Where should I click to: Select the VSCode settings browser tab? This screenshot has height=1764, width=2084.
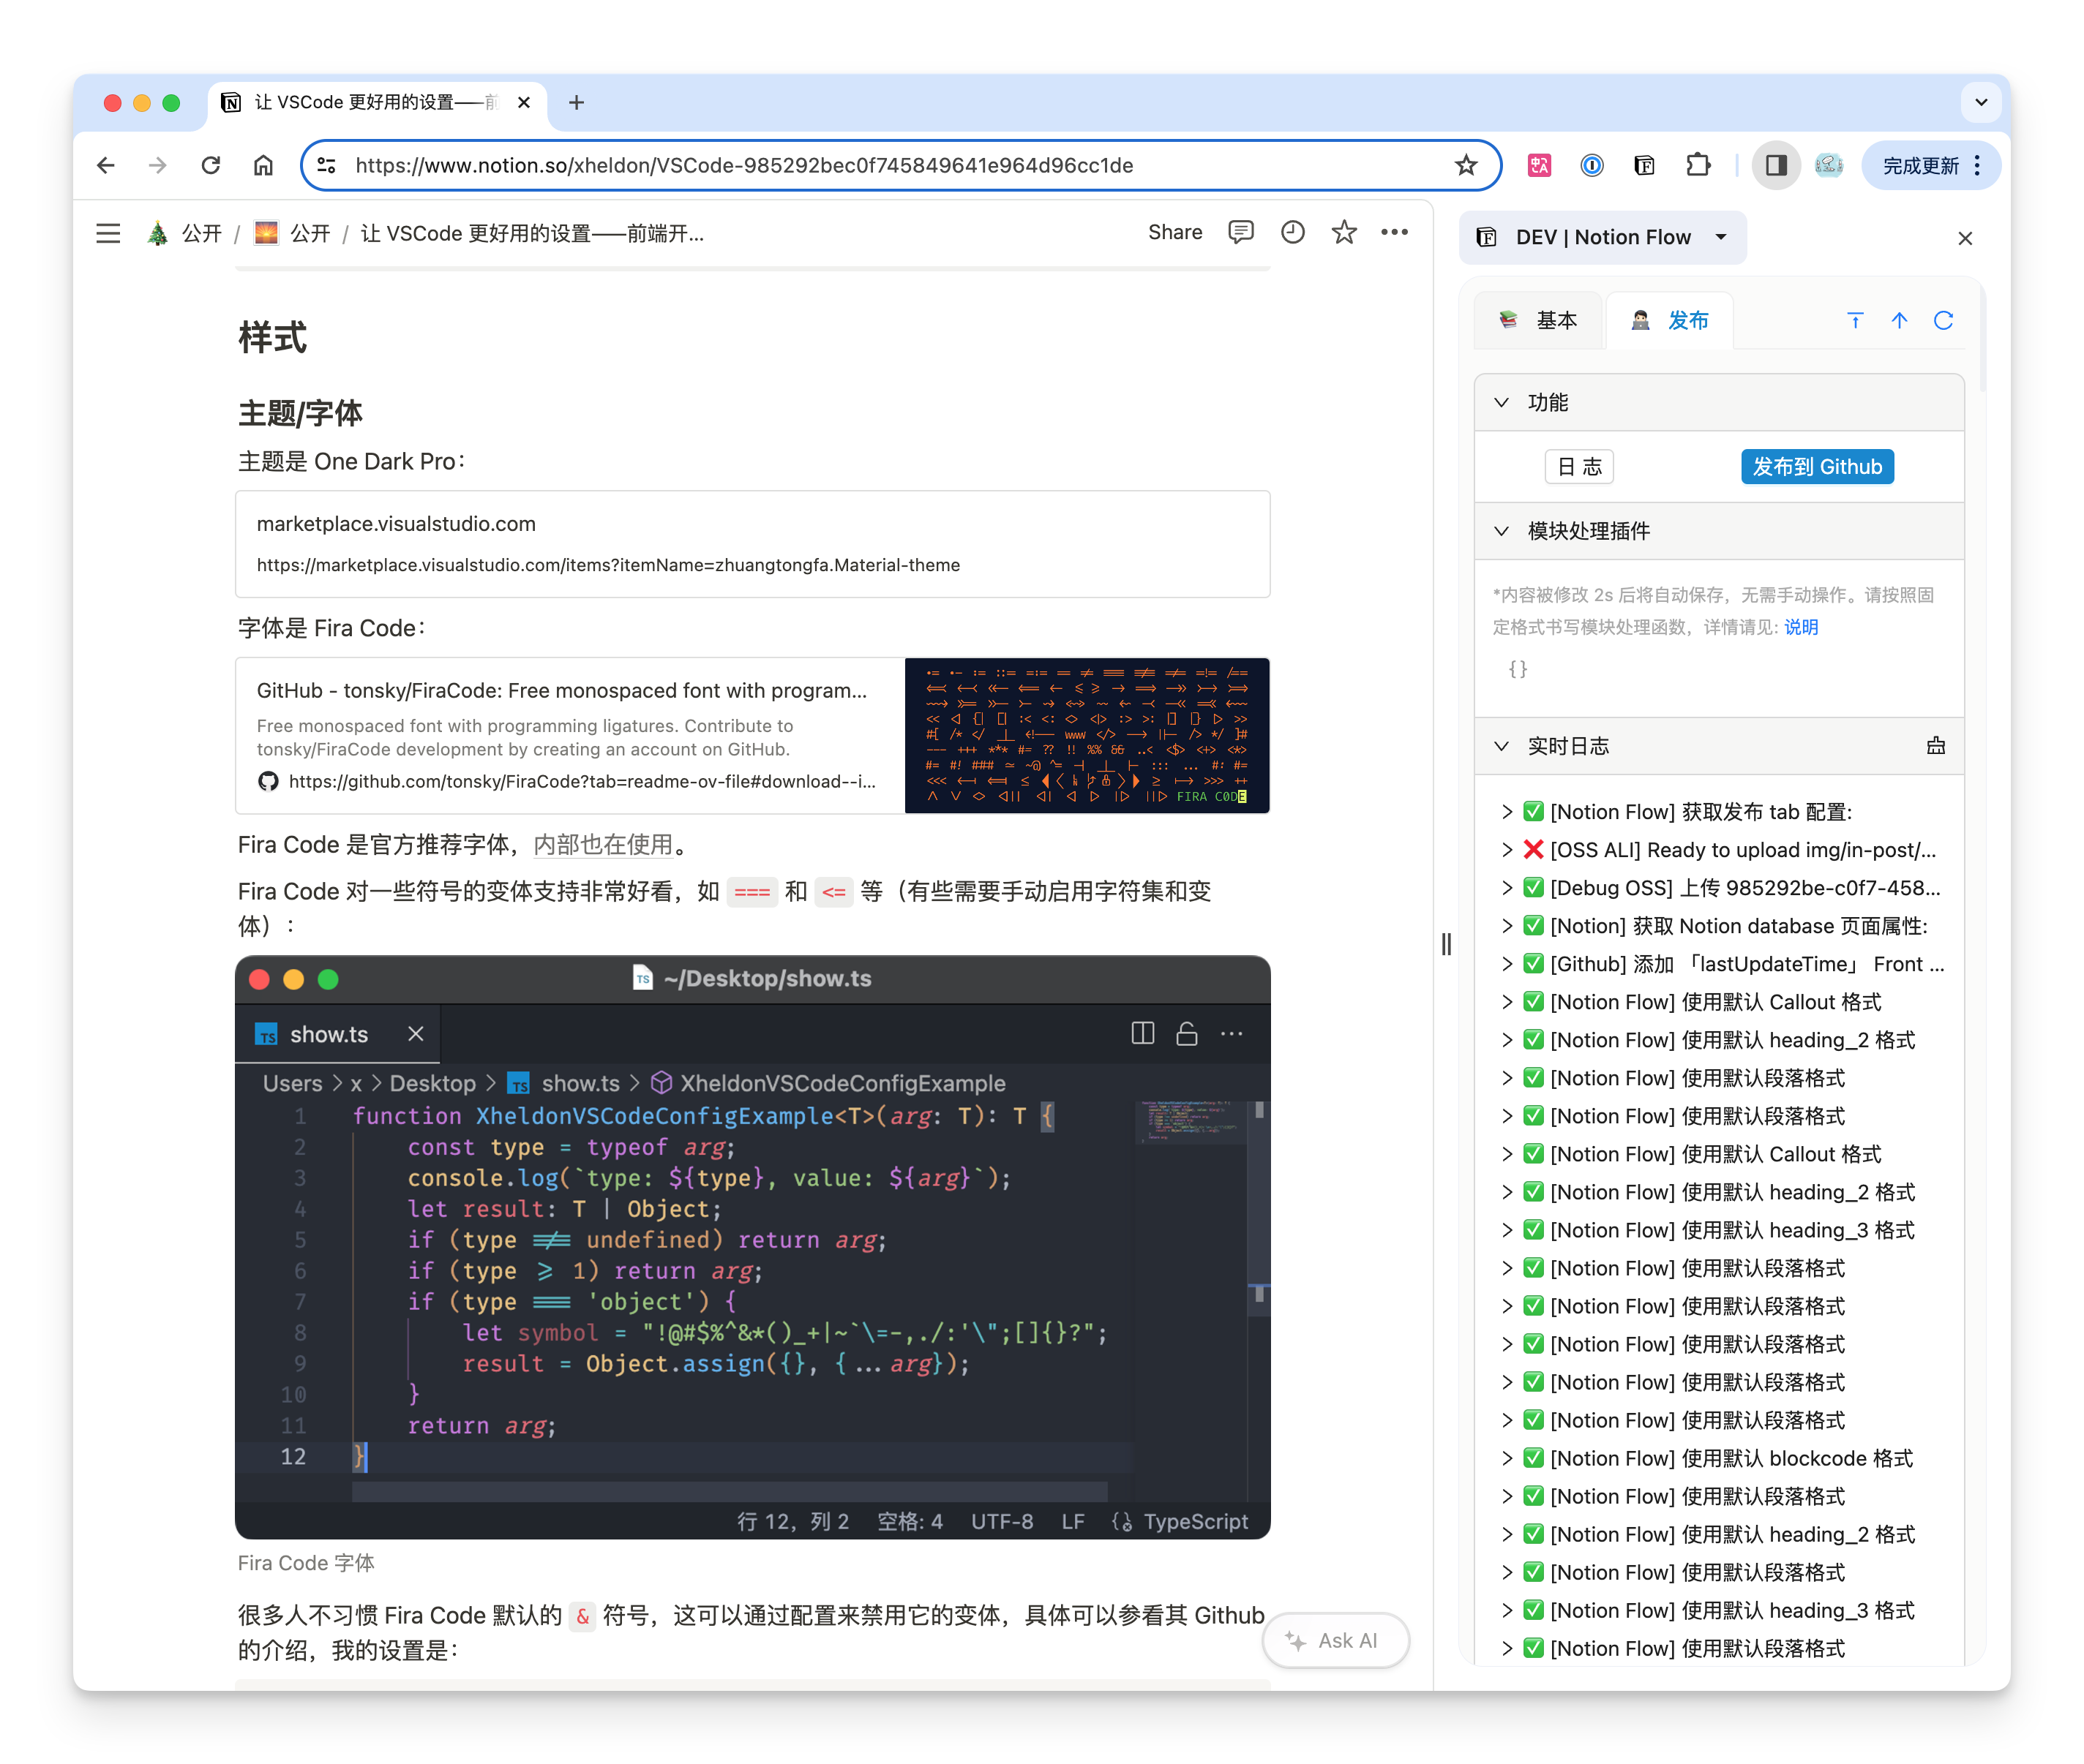point(377,102)
